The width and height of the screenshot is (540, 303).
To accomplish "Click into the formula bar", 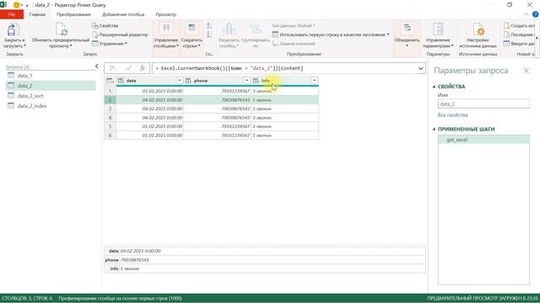I will click(284, 68).
